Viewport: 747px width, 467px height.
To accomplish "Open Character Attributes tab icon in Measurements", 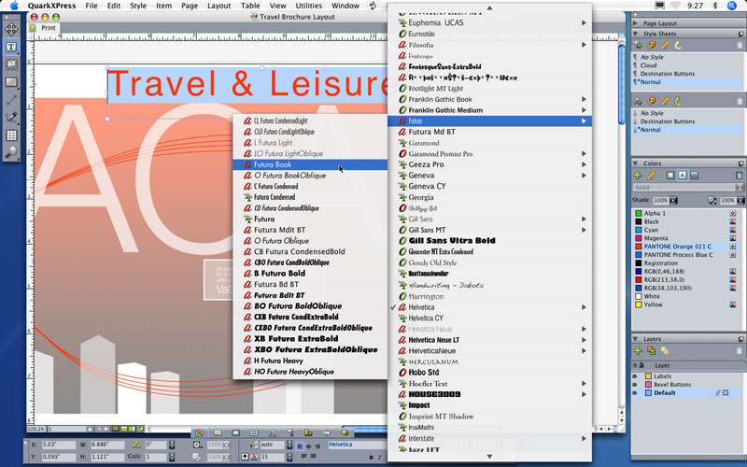I will point(272,432).
